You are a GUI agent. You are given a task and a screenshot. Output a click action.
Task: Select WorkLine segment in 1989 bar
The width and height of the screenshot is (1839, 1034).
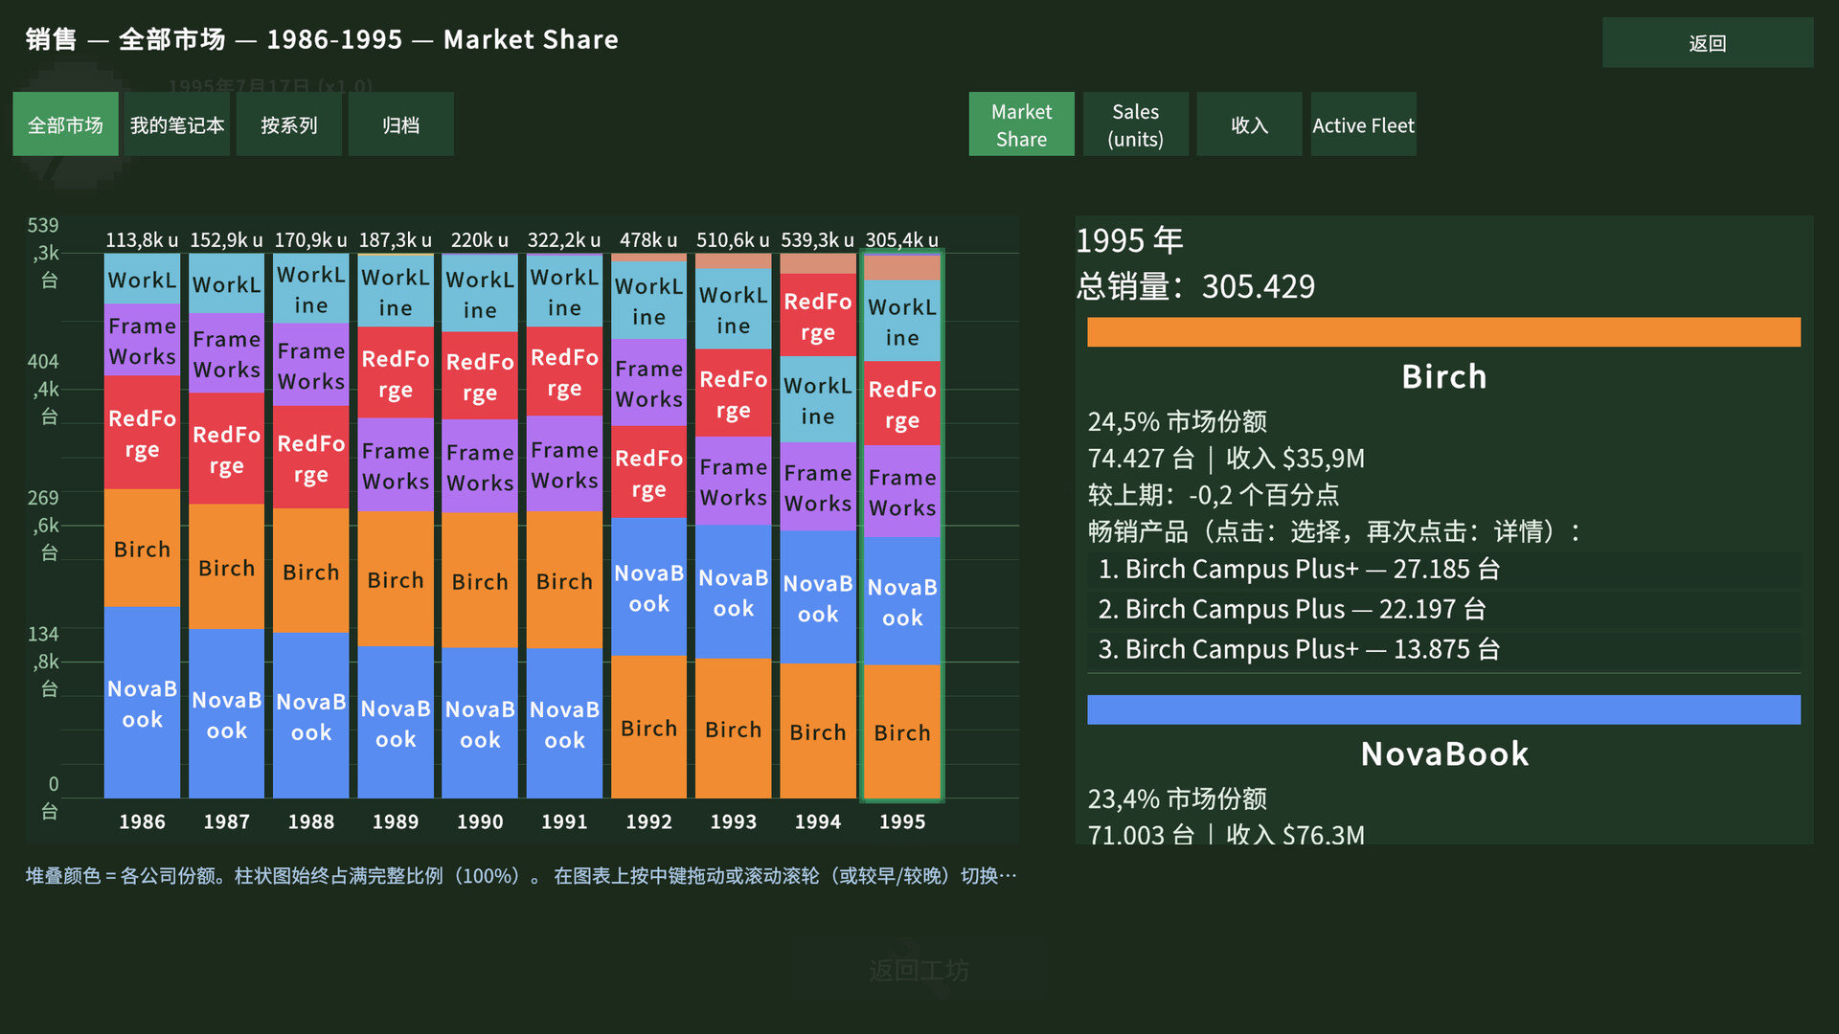(x=396, y=291)
